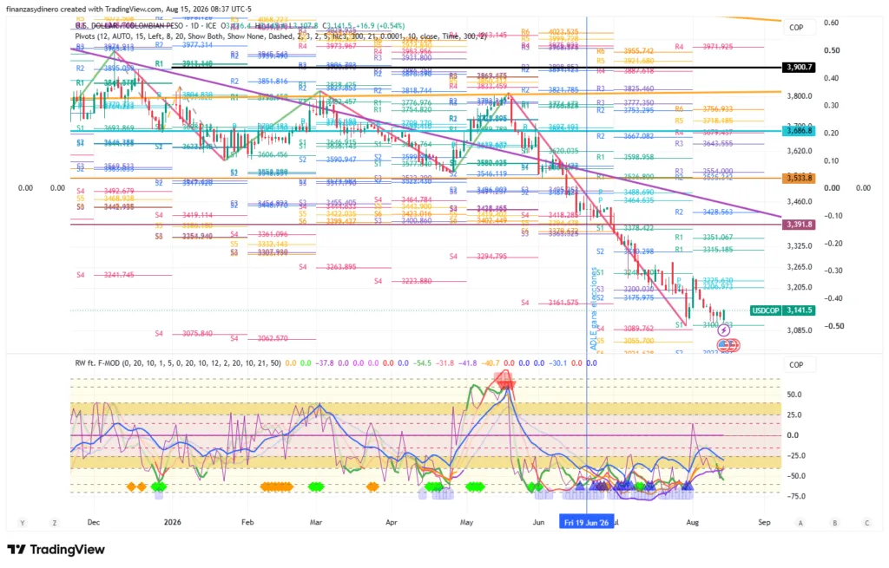Click the Z button on time axis
889x568 pixels.
(x=55, y=523)
